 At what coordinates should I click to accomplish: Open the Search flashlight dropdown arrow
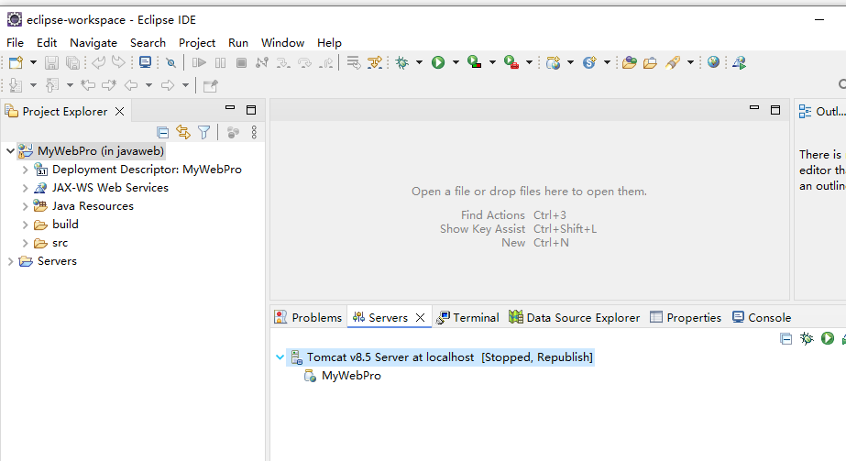pos(690,62)
